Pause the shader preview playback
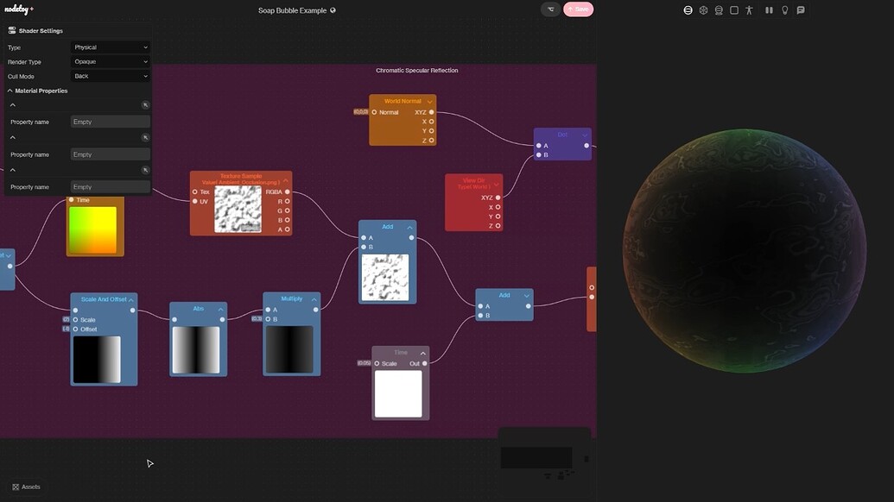This screenshot has width=894, height=502. coord(767,9)
